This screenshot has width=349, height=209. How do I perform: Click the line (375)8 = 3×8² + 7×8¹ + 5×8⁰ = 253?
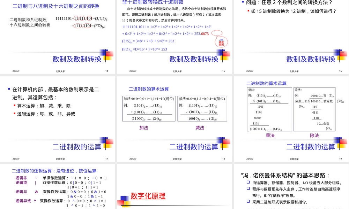(148, 41)
